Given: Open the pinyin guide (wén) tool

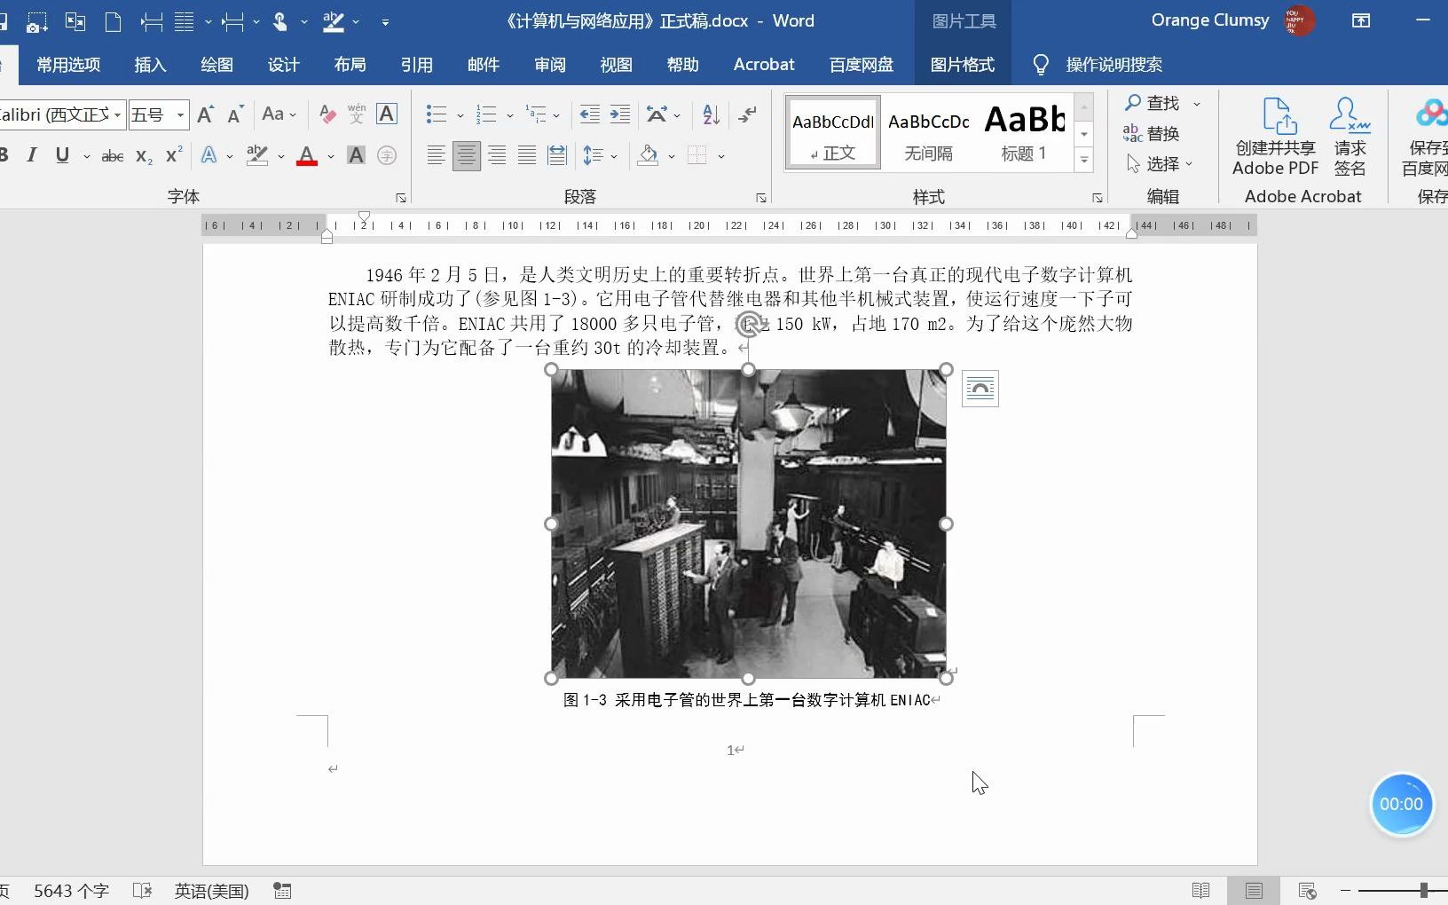Looking at the screenshot, I should 355,114.
